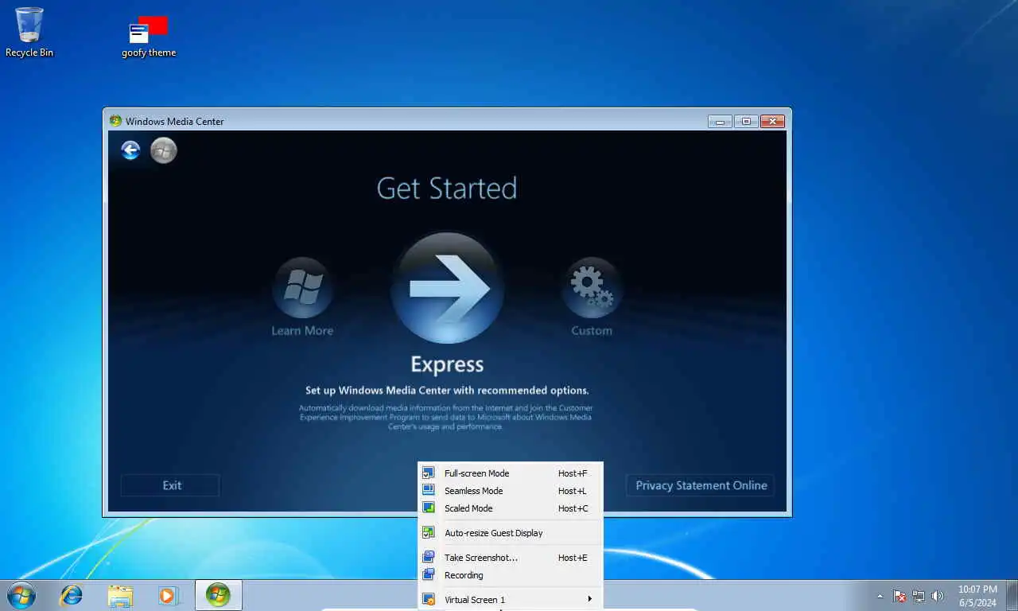The height and width of the screenshot is (611, 1018).
Task: Select the goofy theme desktop file
Action: (149, 37)
